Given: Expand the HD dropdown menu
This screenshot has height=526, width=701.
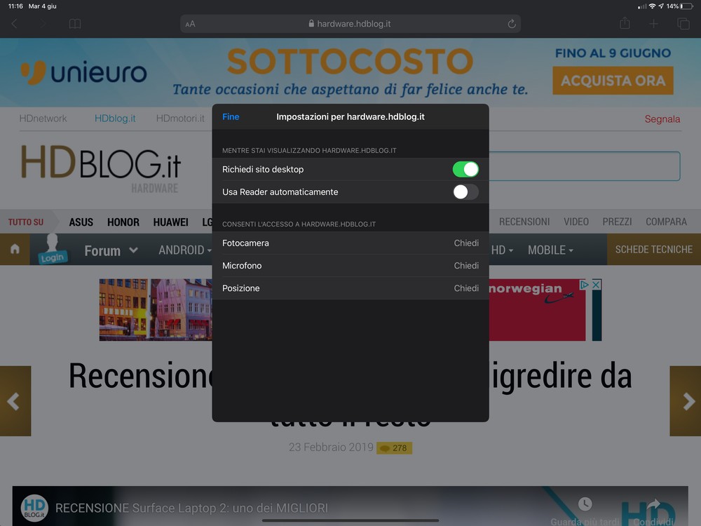Looking at the screenshot, I should 502,250.
